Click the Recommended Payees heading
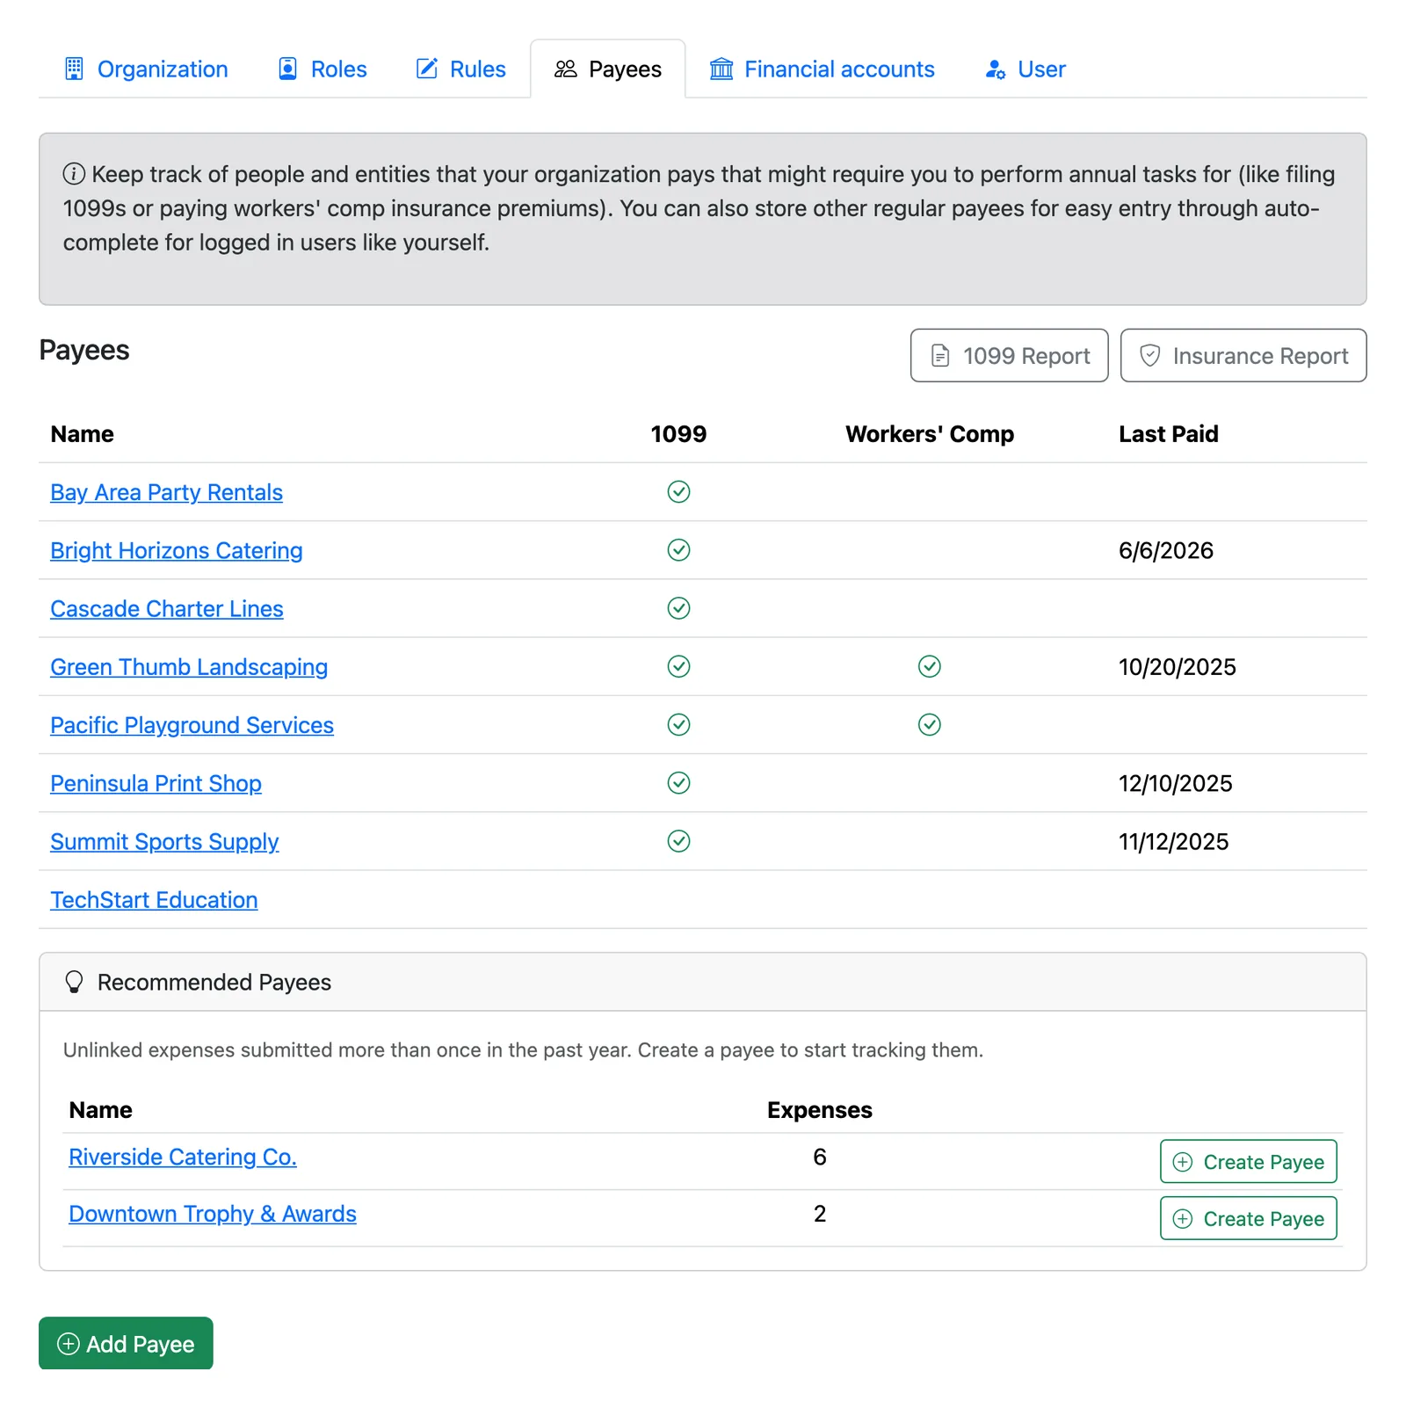The height and width of the screenshot is (1408, 1406). (214, 982)
